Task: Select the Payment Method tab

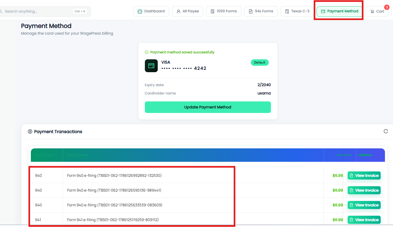Action: [x=340, y=11]
